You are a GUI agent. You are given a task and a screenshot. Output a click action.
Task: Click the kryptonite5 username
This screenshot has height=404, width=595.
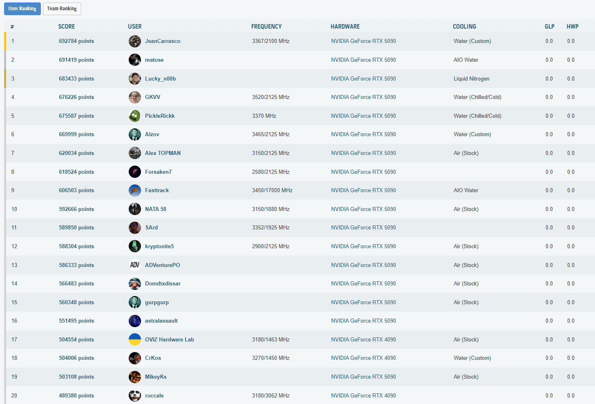(159, 247)
